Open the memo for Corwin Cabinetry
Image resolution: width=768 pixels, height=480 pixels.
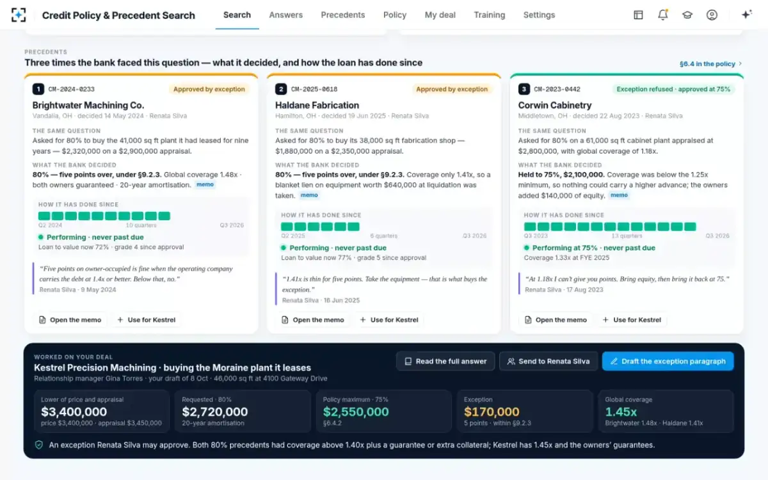[x=556, y=320]
